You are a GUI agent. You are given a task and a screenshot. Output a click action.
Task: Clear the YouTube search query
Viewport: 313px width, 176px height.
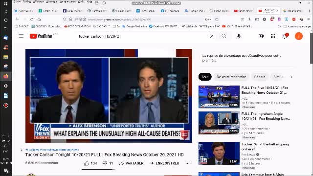coord(212,36)
